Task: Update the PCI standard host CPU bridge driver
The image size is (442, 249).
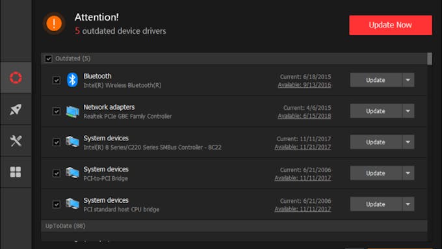Action: point(376,204)
